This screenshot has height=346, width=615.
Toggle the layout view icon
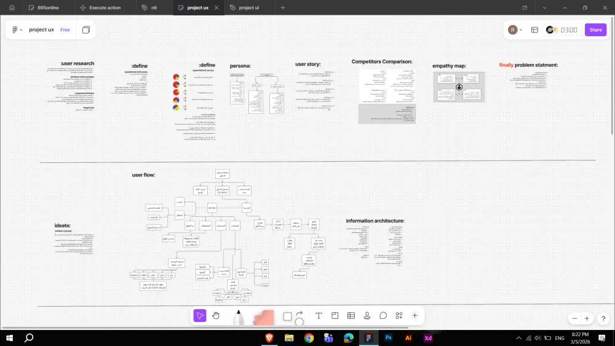pyautogui.click(x=534, y=29)
